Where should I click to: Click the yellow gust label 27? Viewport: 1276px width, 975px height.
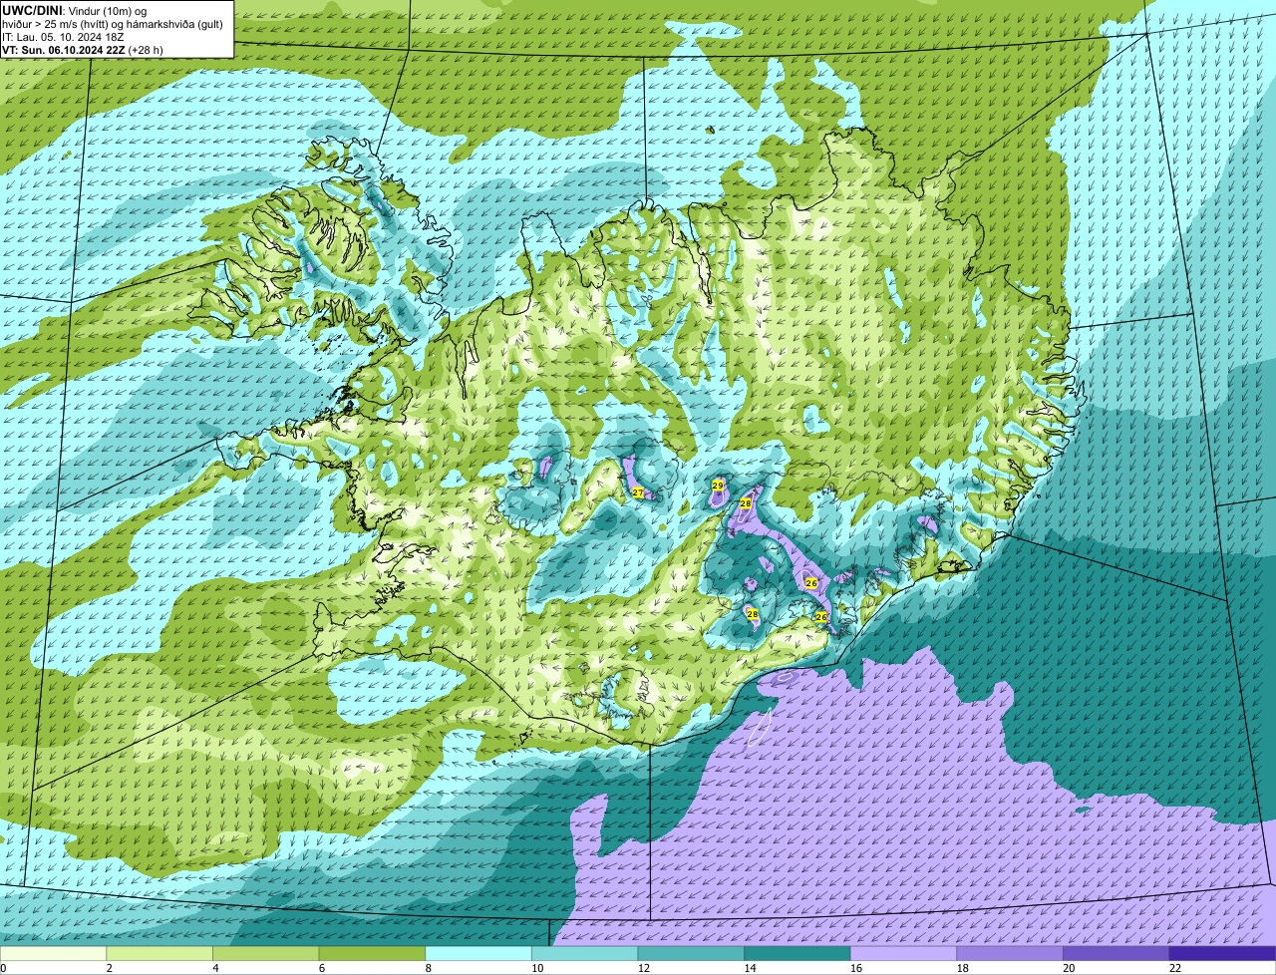(638, 492)
